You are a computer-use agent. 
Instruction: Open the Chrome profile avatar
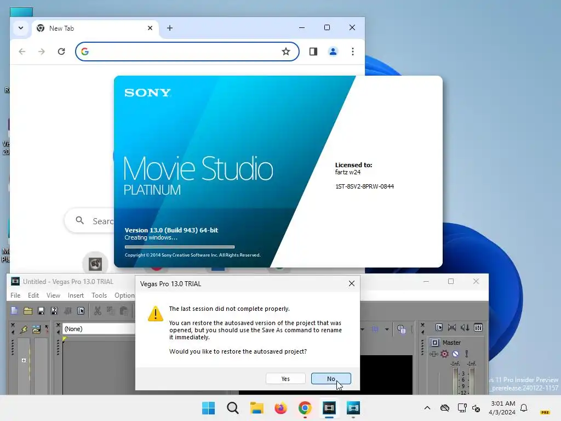tap(333, 52)
